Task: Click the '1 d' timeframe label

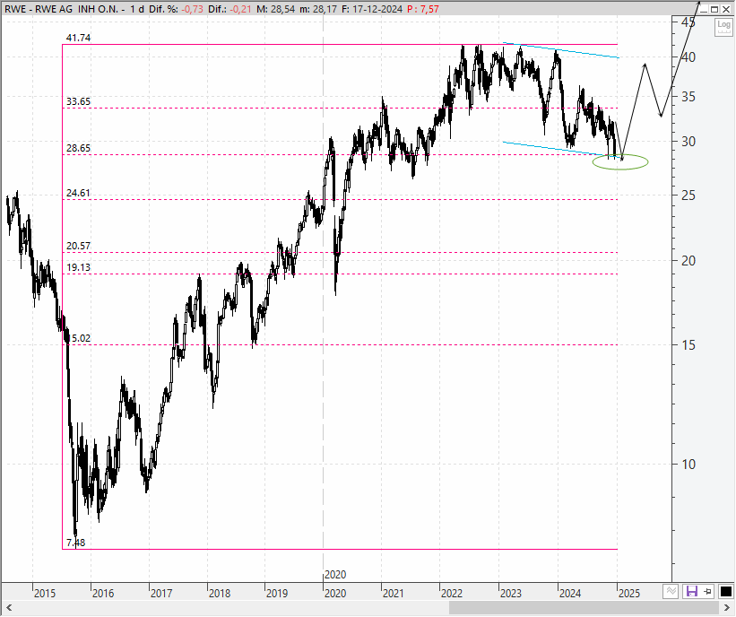Action: (x=137, y=9)
